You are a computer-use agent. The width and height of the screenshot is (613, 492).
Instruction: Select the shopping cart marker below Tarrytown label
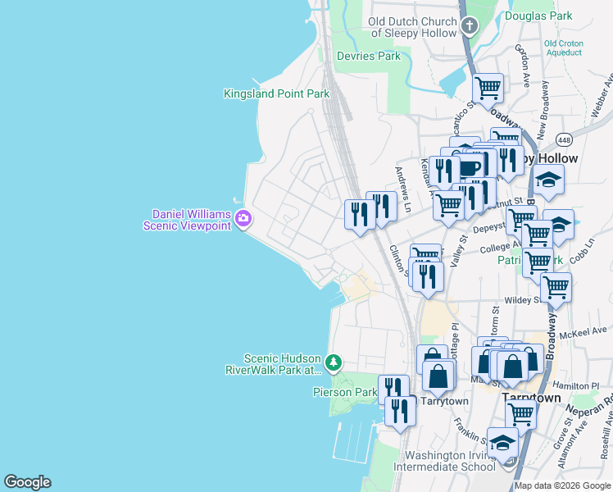click(520, 415)
